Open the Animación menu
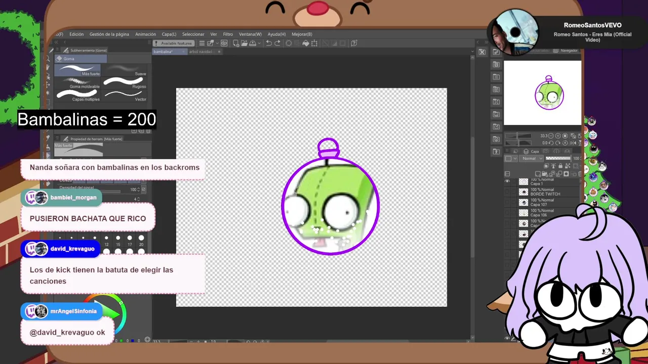 click(145, 34)
